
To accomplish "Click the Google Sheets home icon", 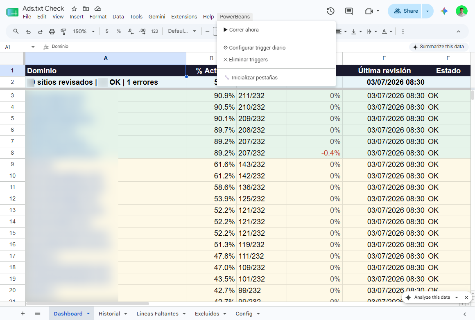I will (12, 12).
